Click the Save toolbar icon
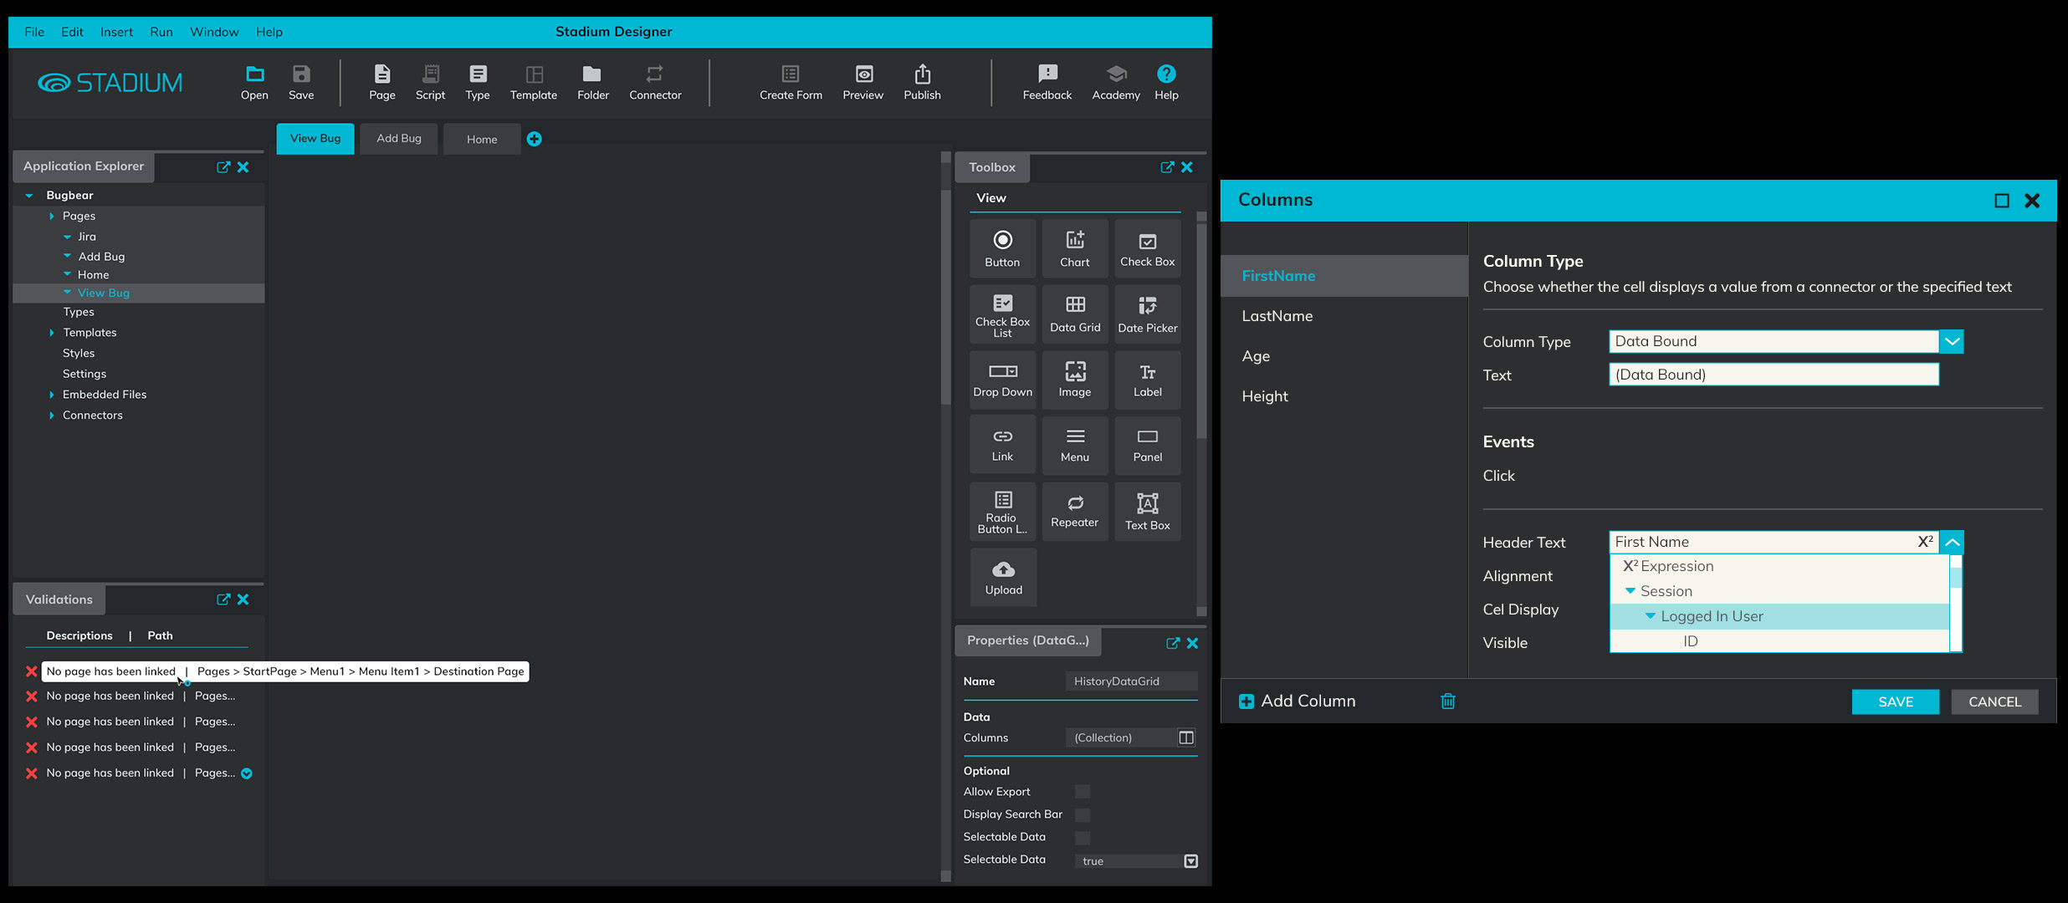Screen dimensions: 2068x903 [301, 83]
